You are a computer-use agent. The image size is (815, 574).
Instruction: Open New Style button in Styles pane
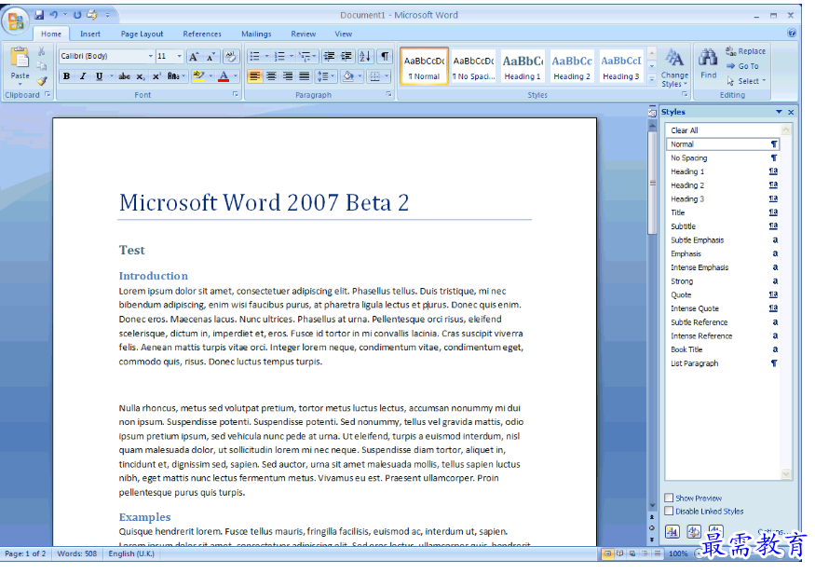click(x=672, y=531)
